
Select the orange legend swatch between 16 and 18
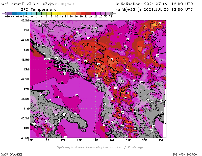click(73, 13)
